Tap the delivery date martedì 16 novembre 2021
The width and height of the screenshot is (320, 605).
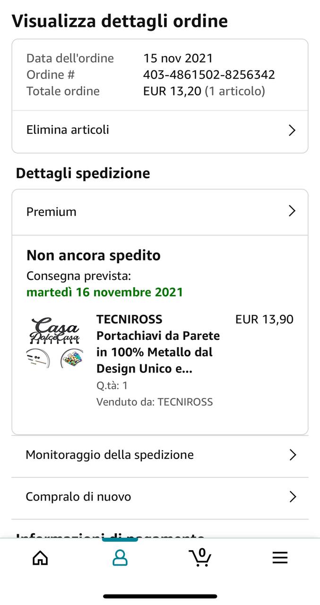tap(104, 292)
